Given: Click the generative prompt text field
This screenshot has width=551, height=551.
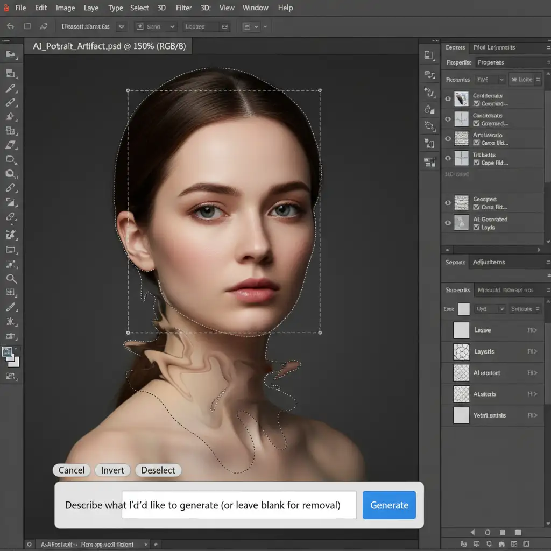Looking at the screenshot, I should 239,505.
